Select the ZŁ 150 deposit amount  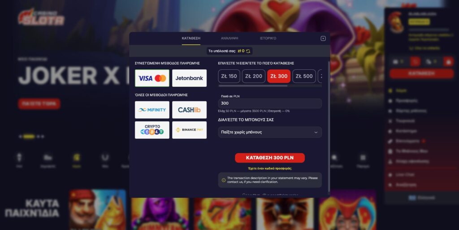pos(229,76)
